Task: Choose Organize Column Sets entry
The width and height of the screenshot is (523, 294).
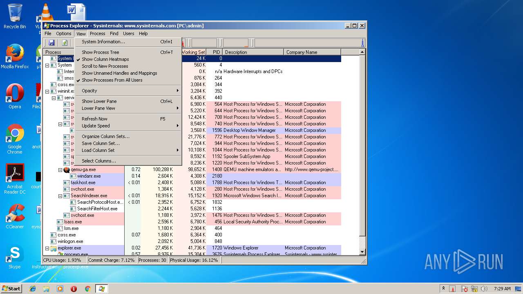Action: pyautogui.click(x=128, y=136)
